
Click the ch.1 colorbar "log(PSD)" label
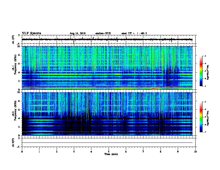[x=208, y=72]
